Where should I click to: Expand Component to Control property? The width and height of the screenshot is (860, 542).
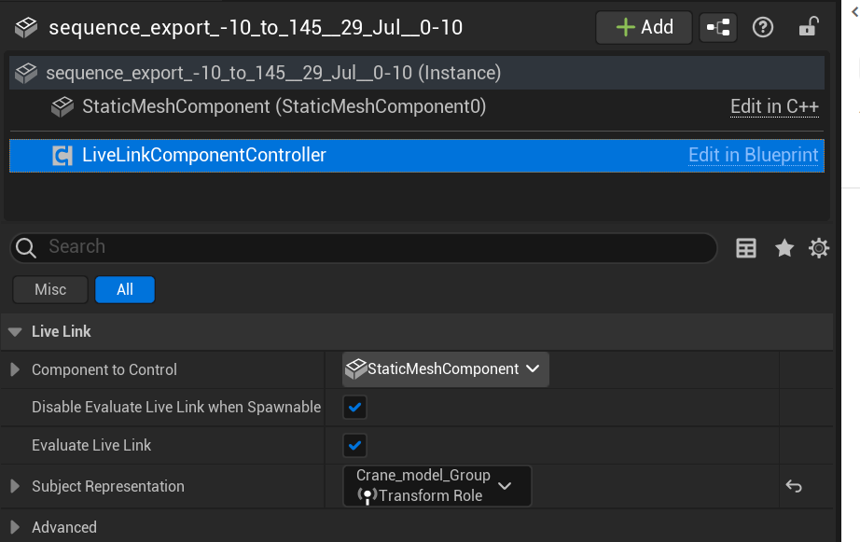15,369
